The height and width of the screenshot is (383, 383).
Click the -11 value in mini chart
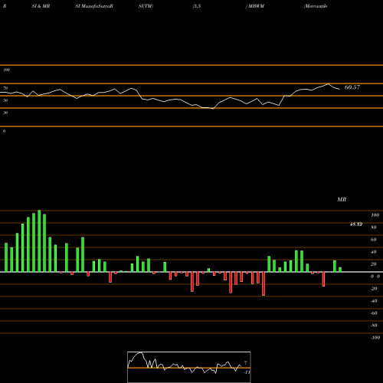click(247, 372)
